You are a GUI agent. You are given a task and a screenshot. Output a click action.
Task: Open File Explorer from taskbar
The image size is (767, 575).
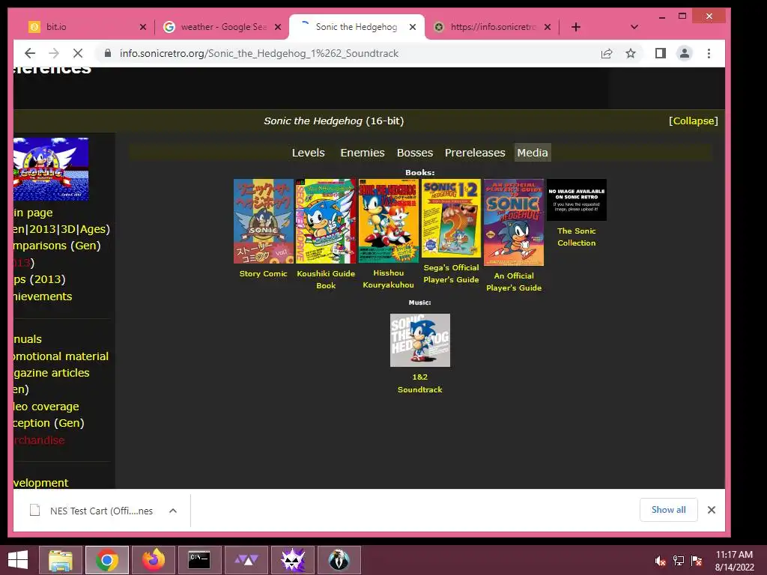61,560
